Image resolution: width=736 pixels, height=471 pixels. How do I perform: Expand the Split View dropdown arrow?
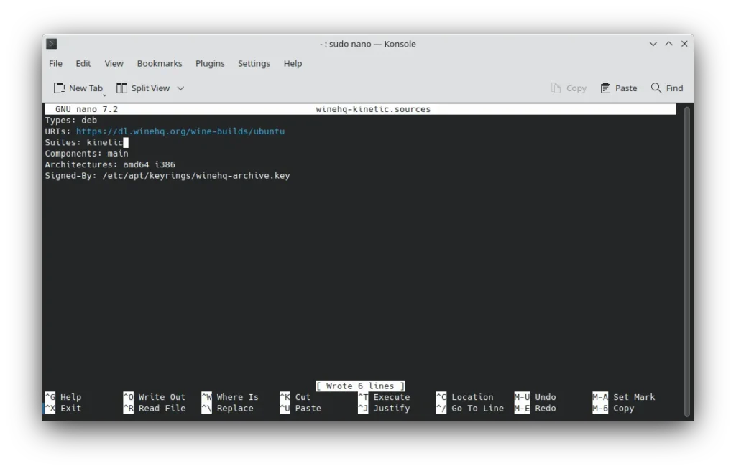[x=180, y=88]
